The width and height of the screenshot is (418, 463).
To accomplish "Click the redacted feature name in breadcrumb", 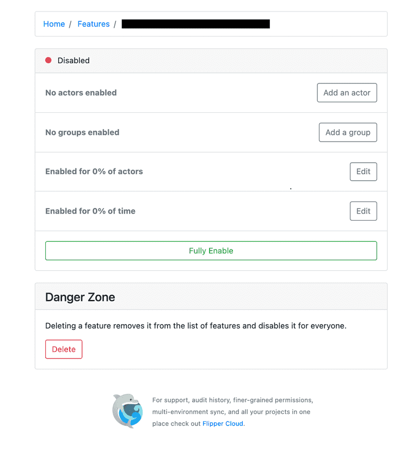I will click(195, 24).
